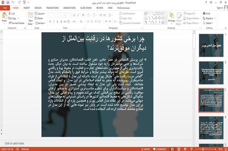Select the slide 4 thumbnail
The width and height of the screenshot is (228, 151).
[211, 128]
